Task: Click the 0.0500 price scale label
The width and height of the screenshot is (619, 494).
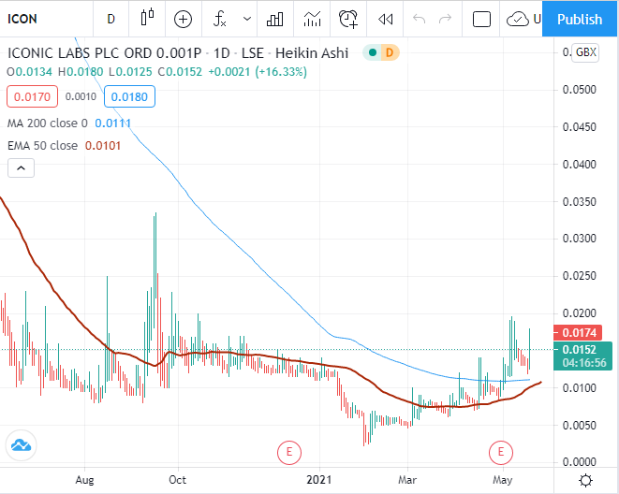Action: tap(579, 90)
